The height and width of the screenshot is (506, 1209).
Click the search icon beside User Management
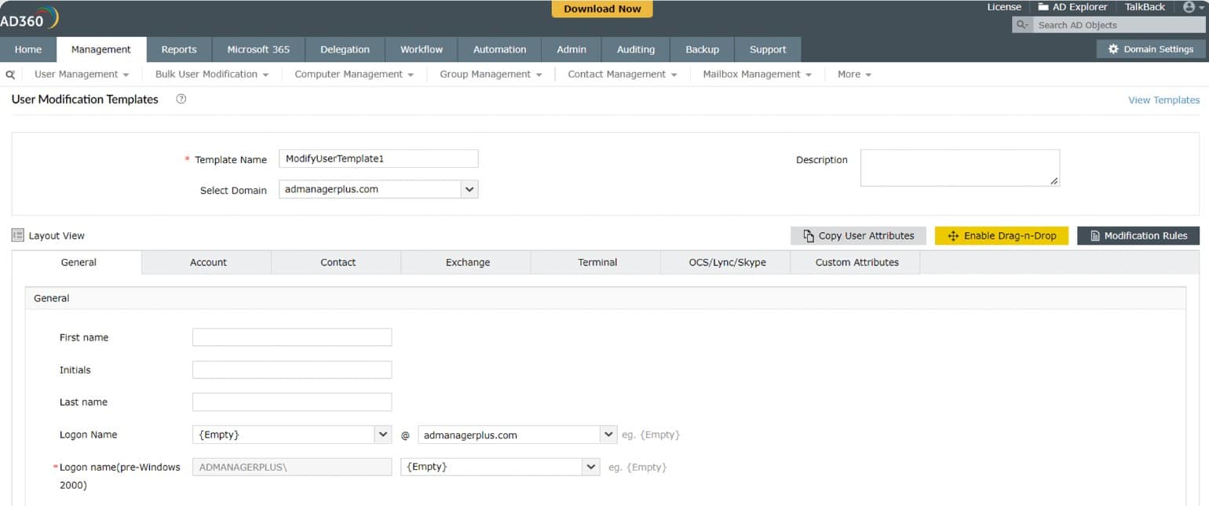[x=10, y=75]
